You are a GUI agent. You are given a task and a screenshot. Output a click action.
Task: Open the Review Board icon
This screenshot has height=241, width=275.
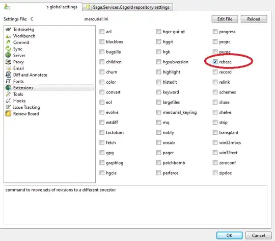click(8, 113)
